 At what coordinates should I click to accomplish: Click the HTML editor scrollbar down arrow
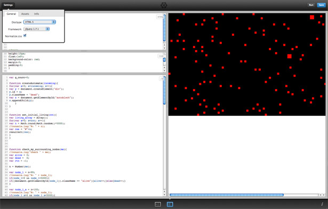click(x=164, y=48)
